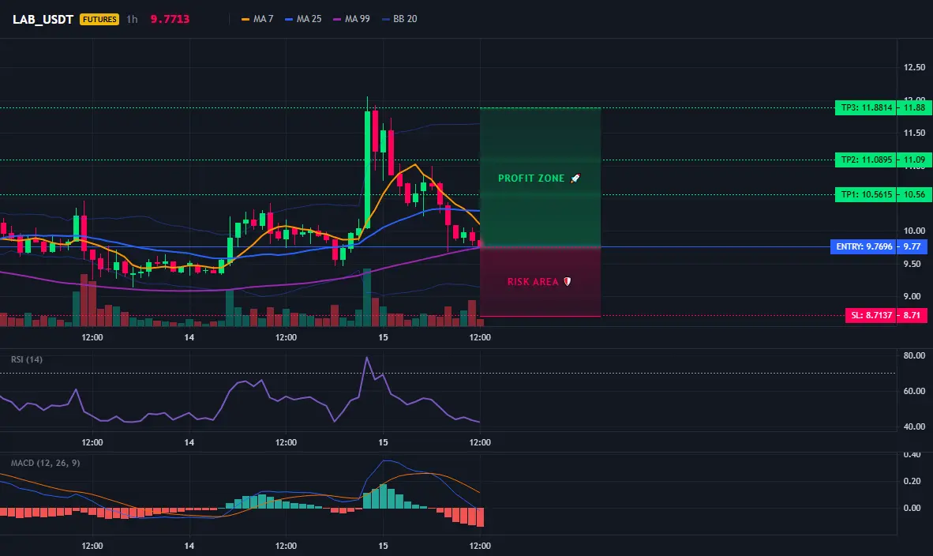Screen dimensions: 933x556
Task: Click the RSI (14) indicator label
Action: tap(27, 359)
